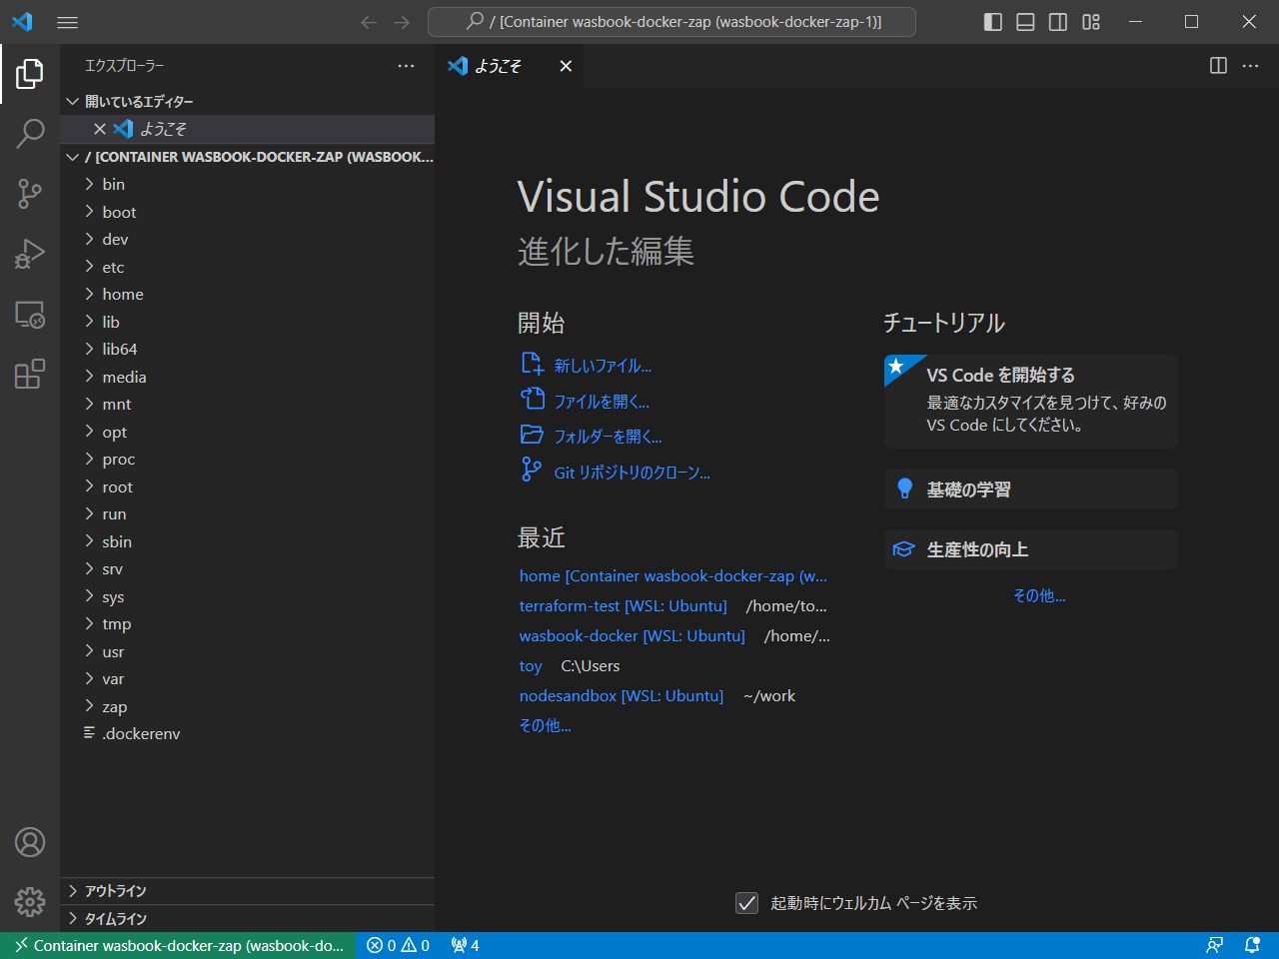
Task: Split the editor to the right
Action: 1218,66
